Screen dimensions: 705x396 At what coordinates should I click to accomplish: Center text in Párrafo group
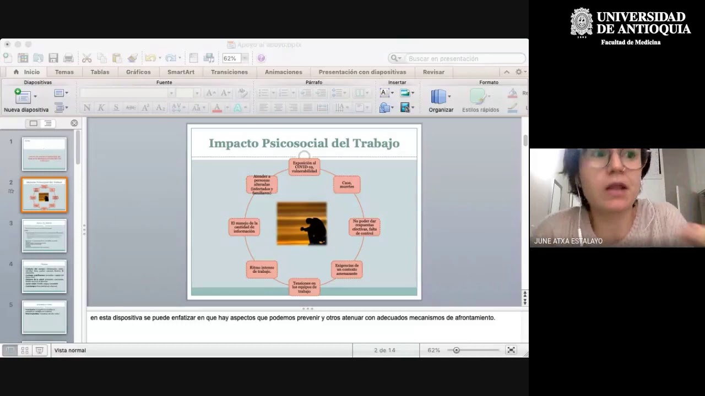[278, 108]
